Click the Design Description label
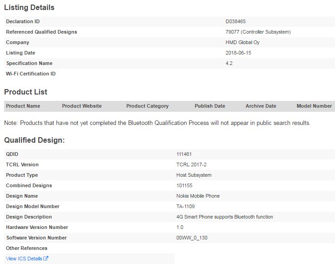Screen dimensions: 335x264 (x=29, y=217)
